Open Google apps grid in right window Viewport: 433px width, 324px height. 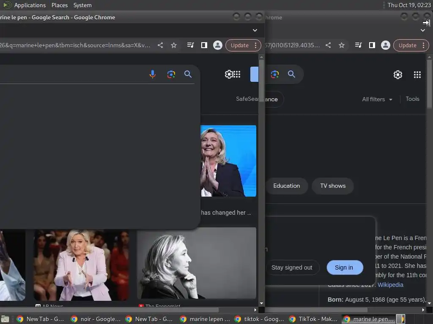(x=417, y=75)
